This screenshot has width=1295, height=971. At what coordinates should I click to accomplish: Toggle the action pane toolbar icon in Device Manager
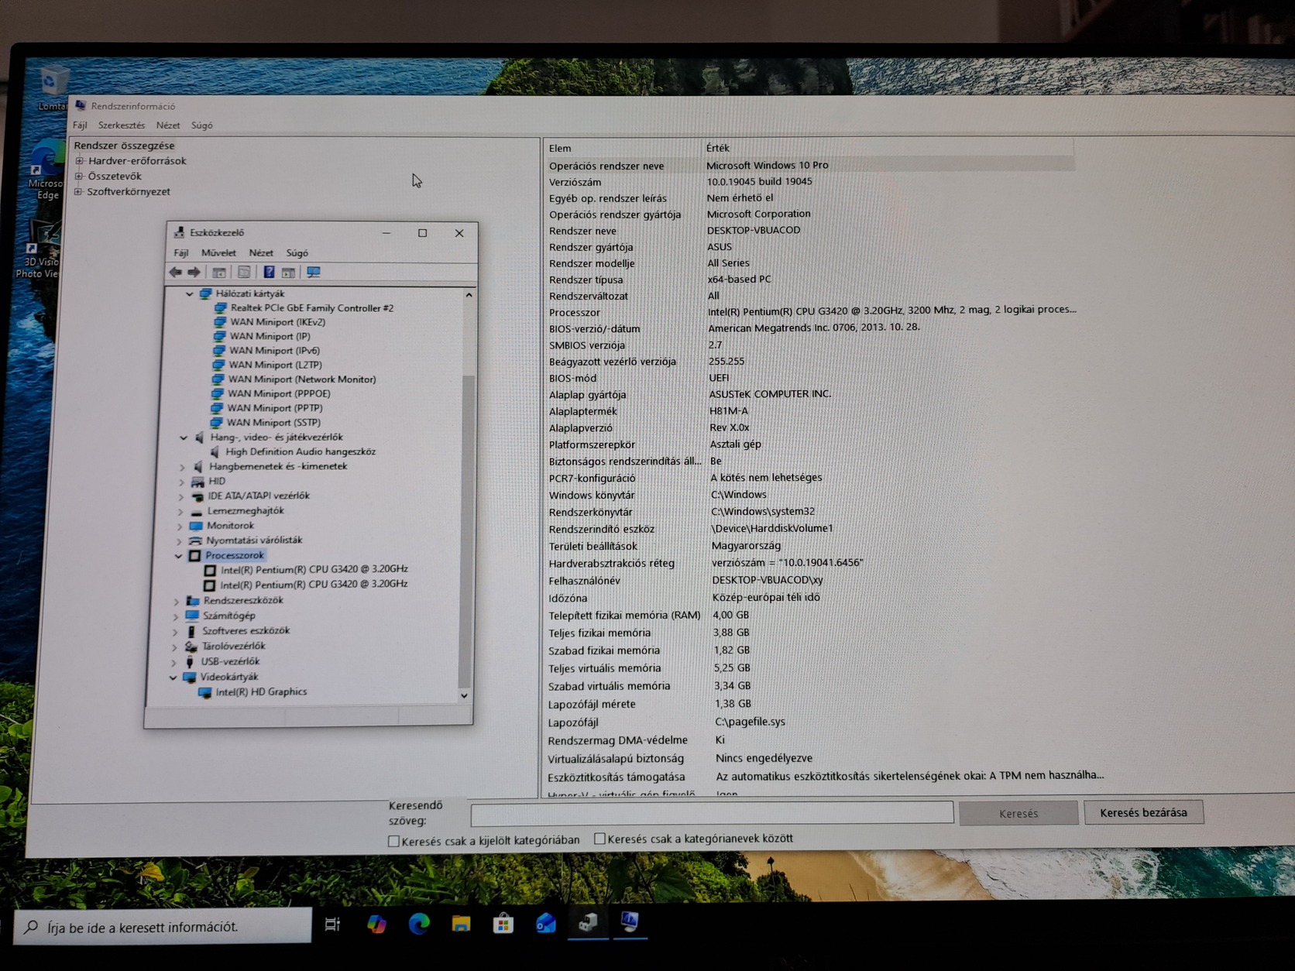tap(288, 272)
